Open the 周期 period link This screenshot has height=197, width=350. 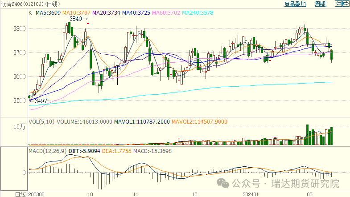[320, 4]
